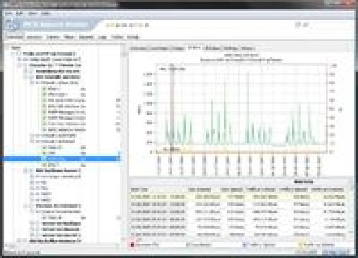Click the rightmost icon in the header toolbar
This screenshot has width=358, height=258.
146,25
